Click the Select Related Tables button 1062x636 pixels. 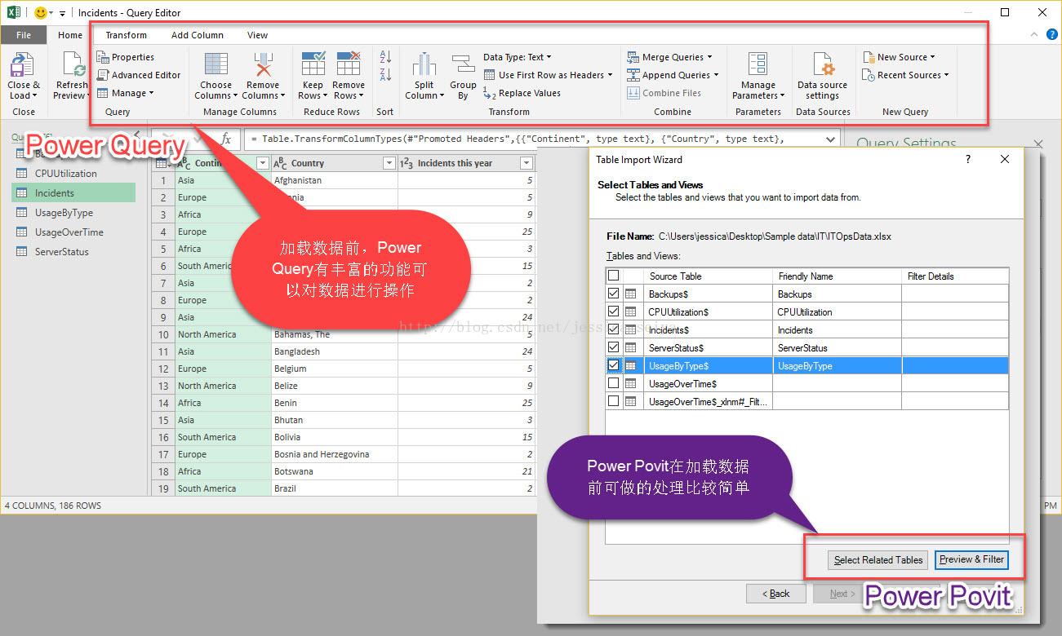tap(877, 560)
